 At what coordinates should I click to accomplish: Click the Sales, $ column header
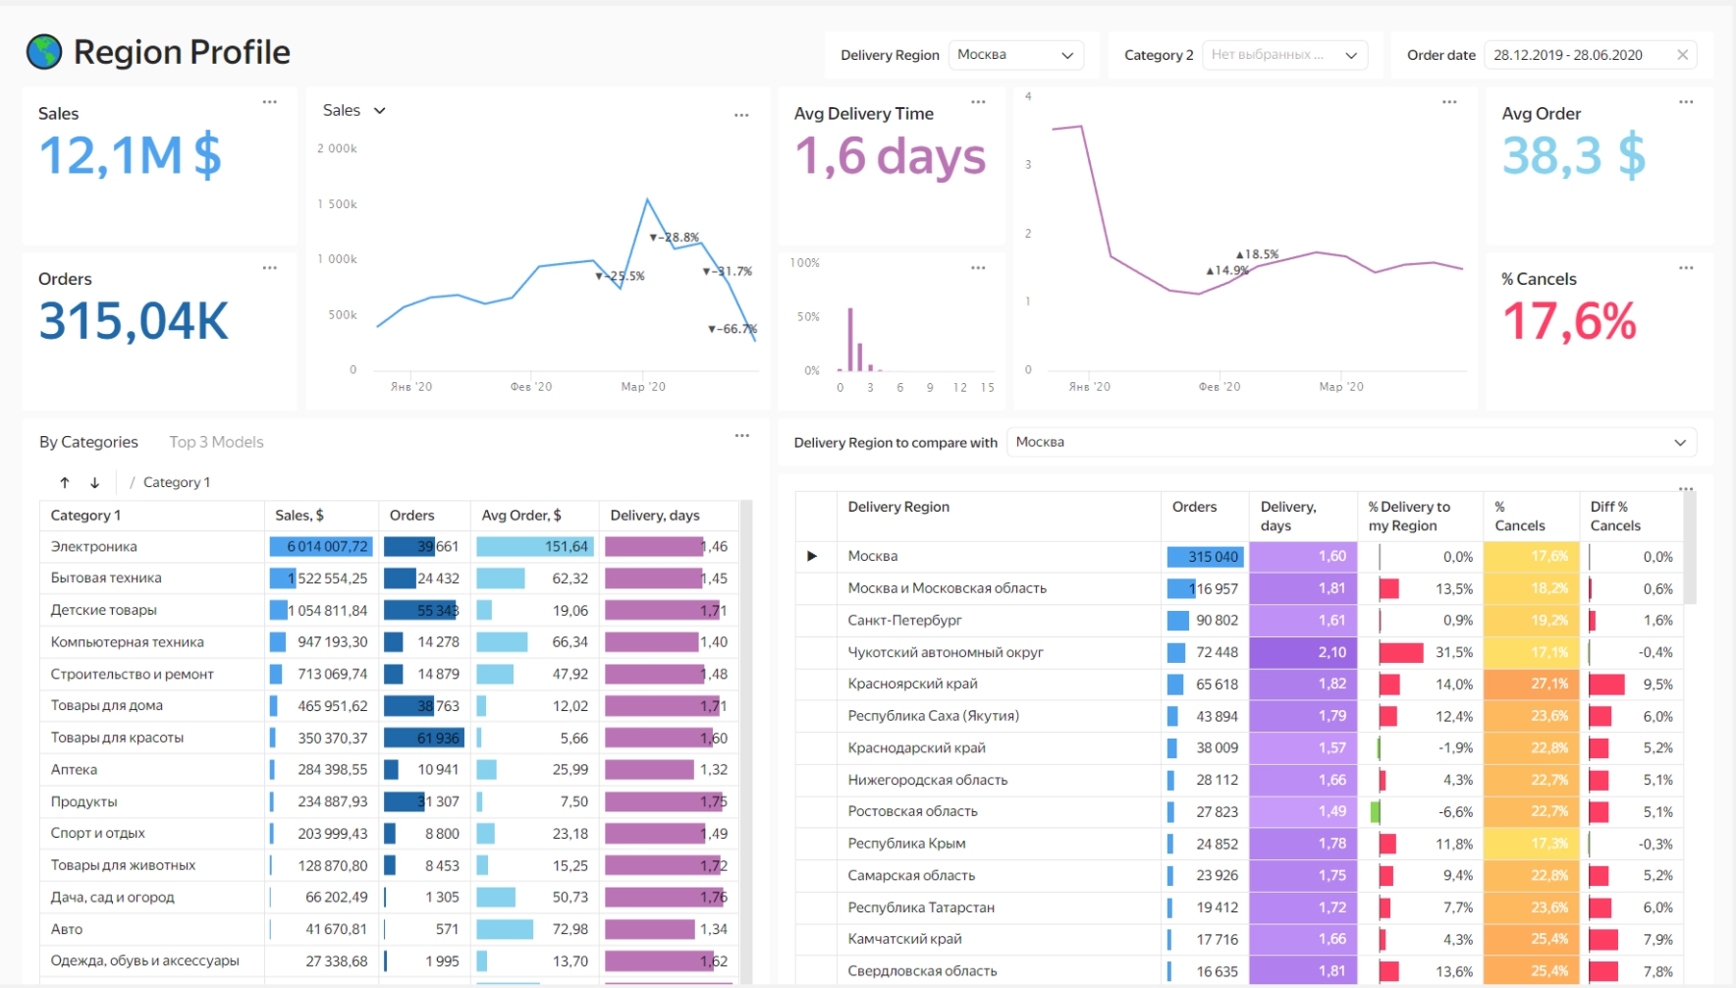pyautogui.click(x=299, y=516)
